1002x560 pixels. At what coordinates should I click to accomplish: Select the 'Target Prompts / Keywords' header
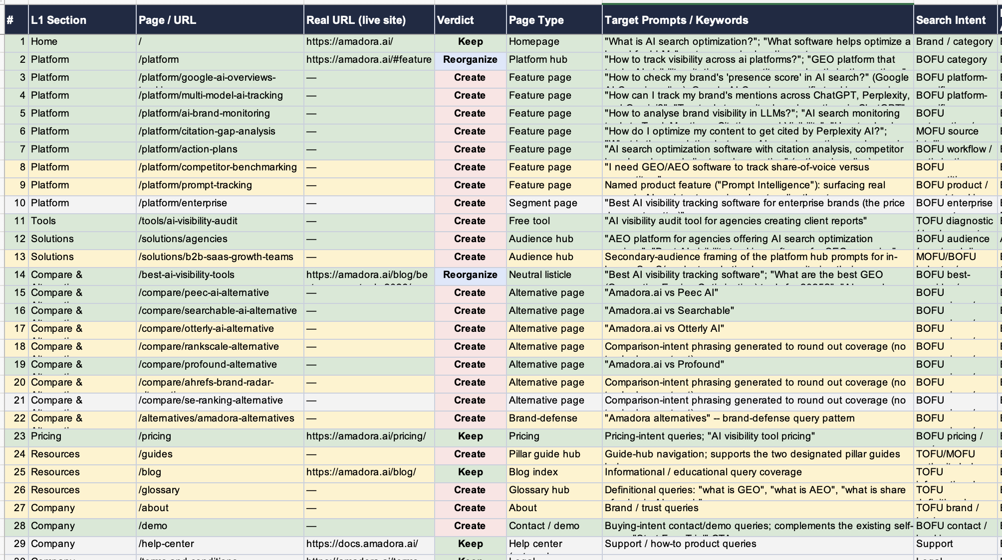[757, 20]
